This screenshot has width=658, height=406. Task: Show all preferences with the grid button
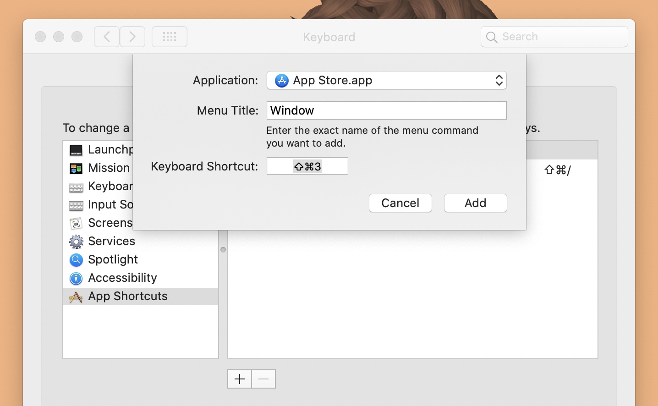click(x=170, y=37)
